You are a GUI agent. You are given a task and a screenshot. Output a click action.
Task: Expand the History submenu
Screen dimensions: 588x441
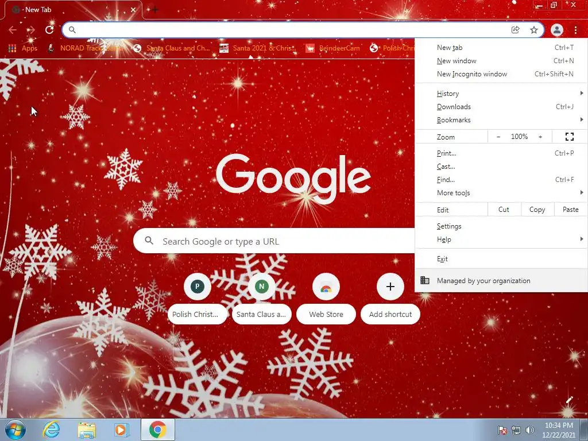(501, 94)
